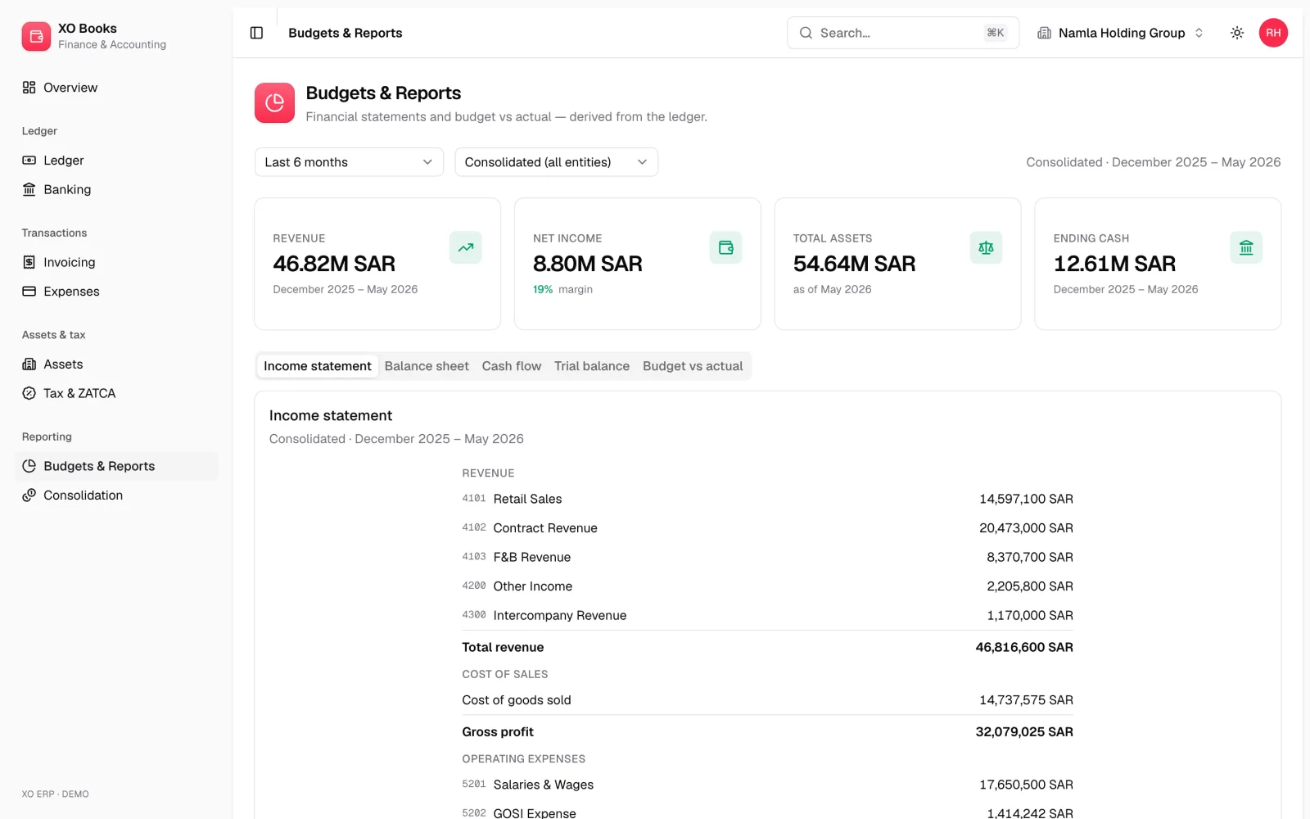Click the Consolidation link icon
This screenshot has height=819, width=1310.
(x=29, y=495)
